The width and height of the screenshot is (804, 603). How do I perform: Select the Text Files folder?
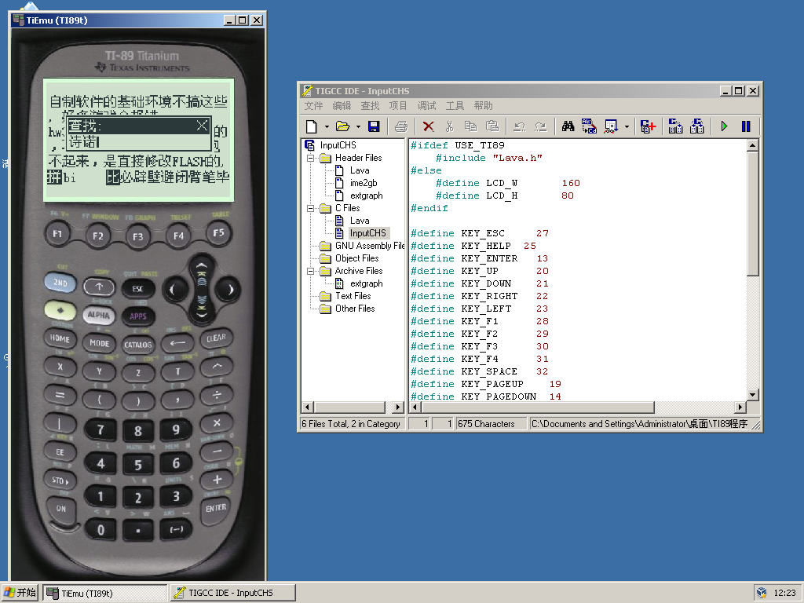click(353, 296)
